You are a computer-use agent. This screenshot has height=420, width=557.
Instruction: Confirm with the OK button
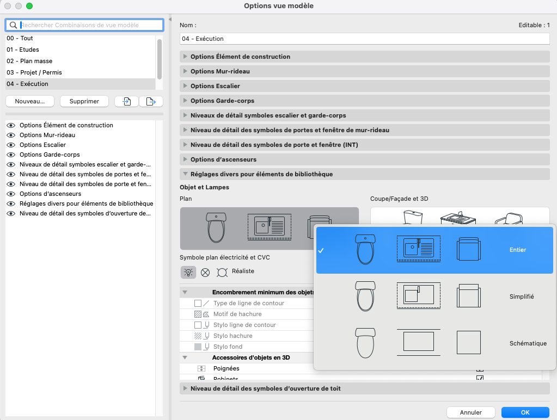click(x=525, y=412)
